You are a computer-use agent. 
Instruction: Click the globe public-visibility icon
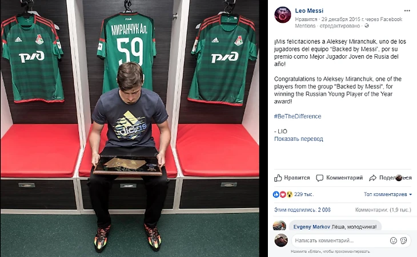click(x=367, y=26)
